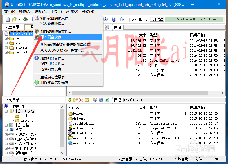The height and width of the screenshot is (164, 228).
Task: Click the blue gear icon in local toolbar
Action: [x=101, y=100]
